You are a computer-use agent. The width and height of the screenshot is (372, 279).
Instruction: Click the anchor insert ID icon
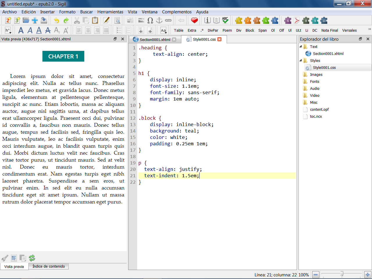tap(159, 20)
